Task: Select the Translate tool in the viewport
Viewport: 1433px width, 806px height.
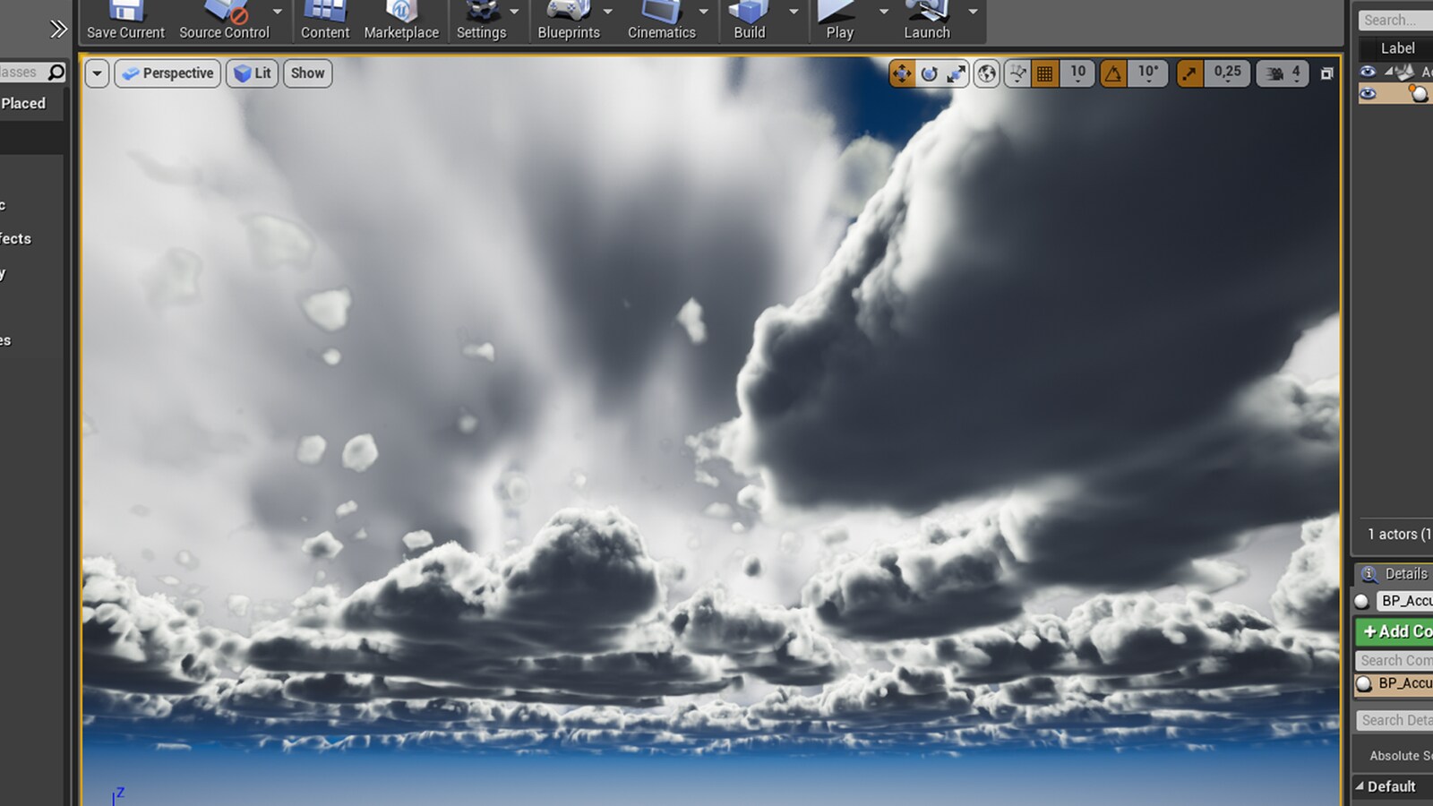Action: click(x=902, y=73)
